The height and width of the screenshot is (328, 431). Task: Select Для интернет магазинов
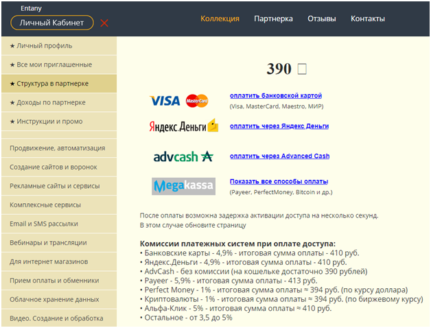point(59,261)
